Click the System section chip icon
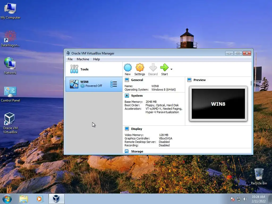Viewport: 272px width, 204px height. pos(127,96)
